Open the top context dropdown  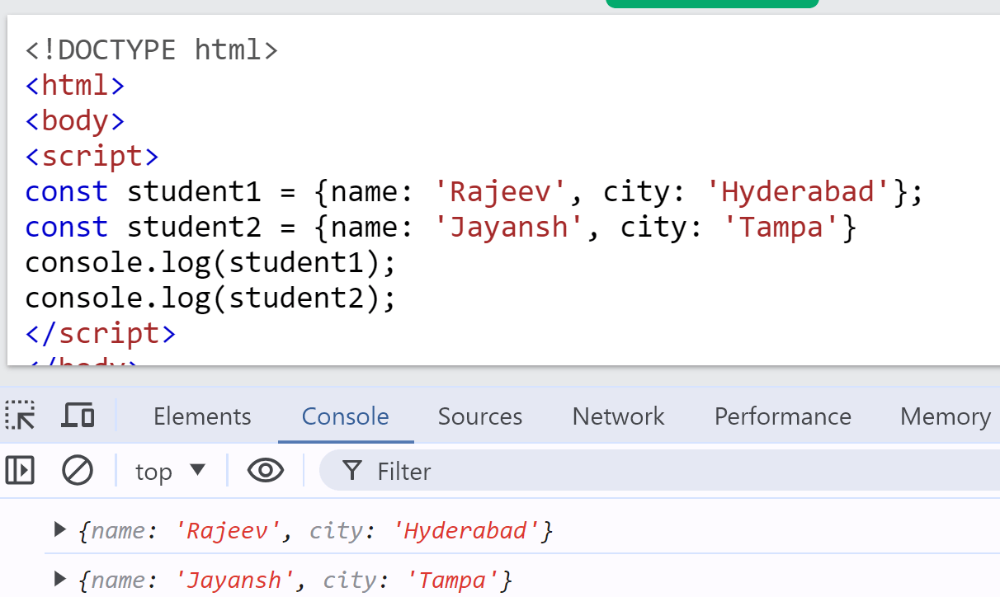[x=170, y=471]
